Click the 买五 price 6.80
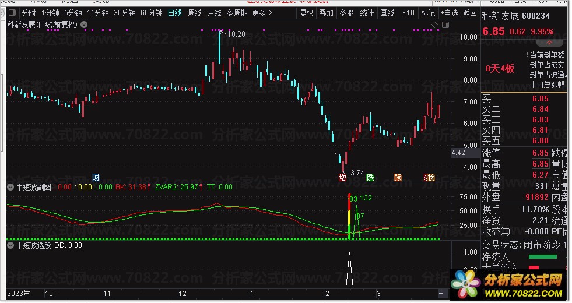 pyautogui.click(x=540, y=141)
